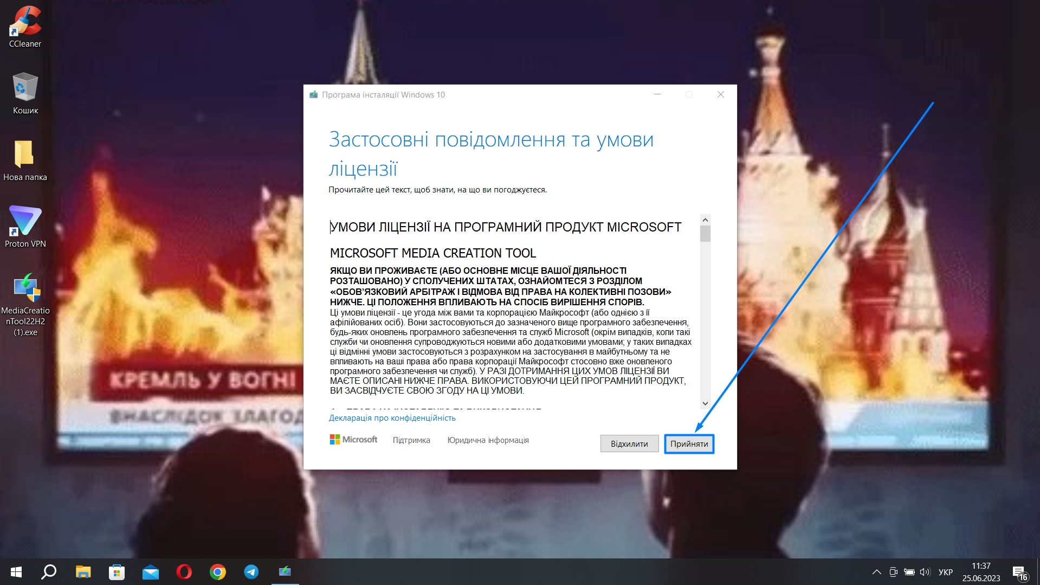1040x585 pixels.
Task: Launch the Proton VPN desktop shortcut
Action: (x=25, y=227)
